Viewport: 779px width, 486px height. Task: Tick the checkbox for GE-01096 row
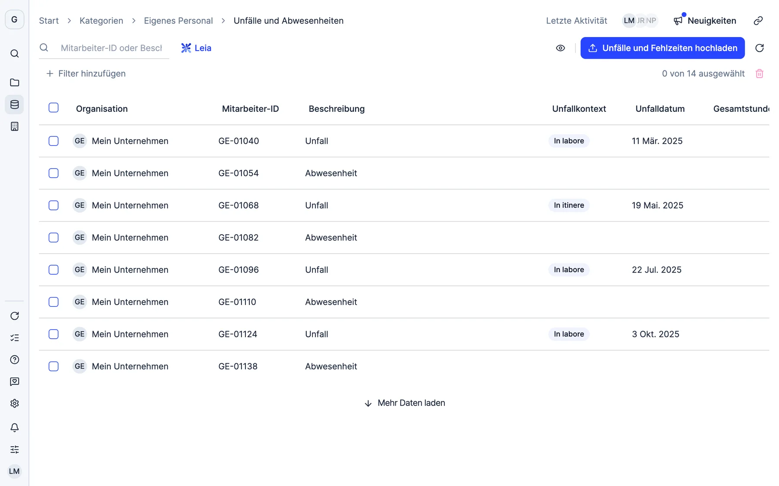(54, 270)
